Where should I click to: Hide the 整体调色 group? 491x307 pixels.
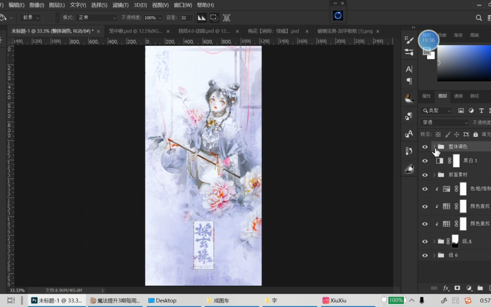[x=425, y=147]
